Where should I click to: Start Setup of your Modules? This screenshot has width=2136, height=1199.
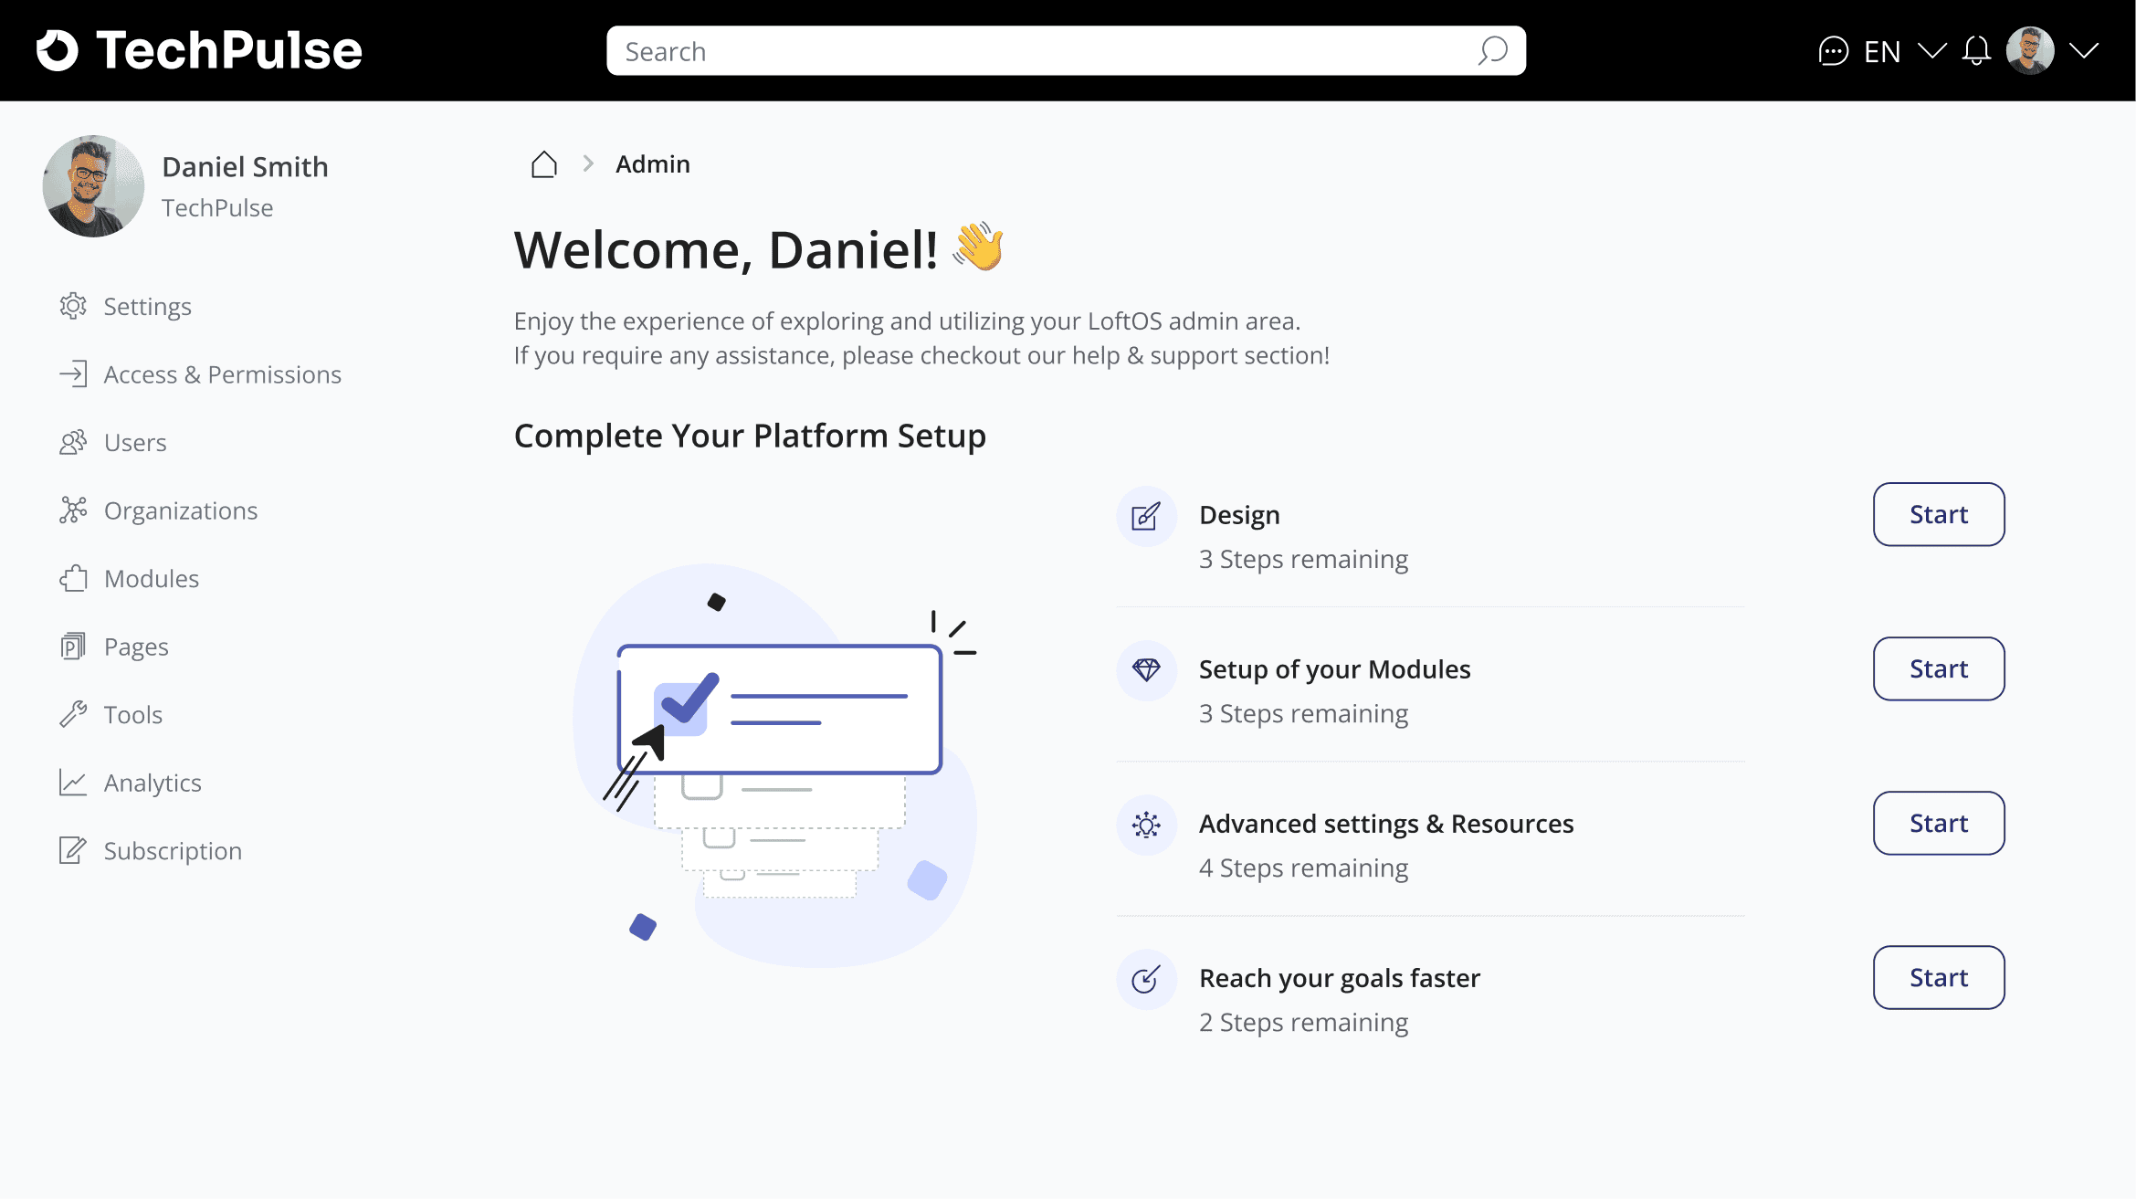pyautogui.click(x=1938, y=668)
